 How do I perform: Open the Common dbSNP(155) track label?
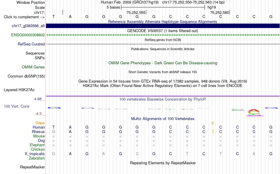pos(26,76)
